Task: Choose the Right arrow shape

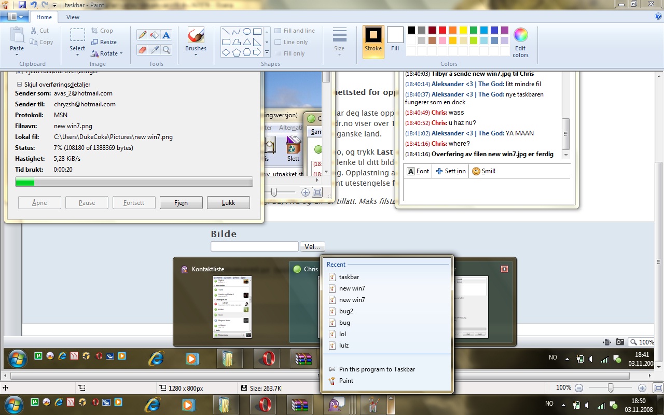Action: (257, 52)
